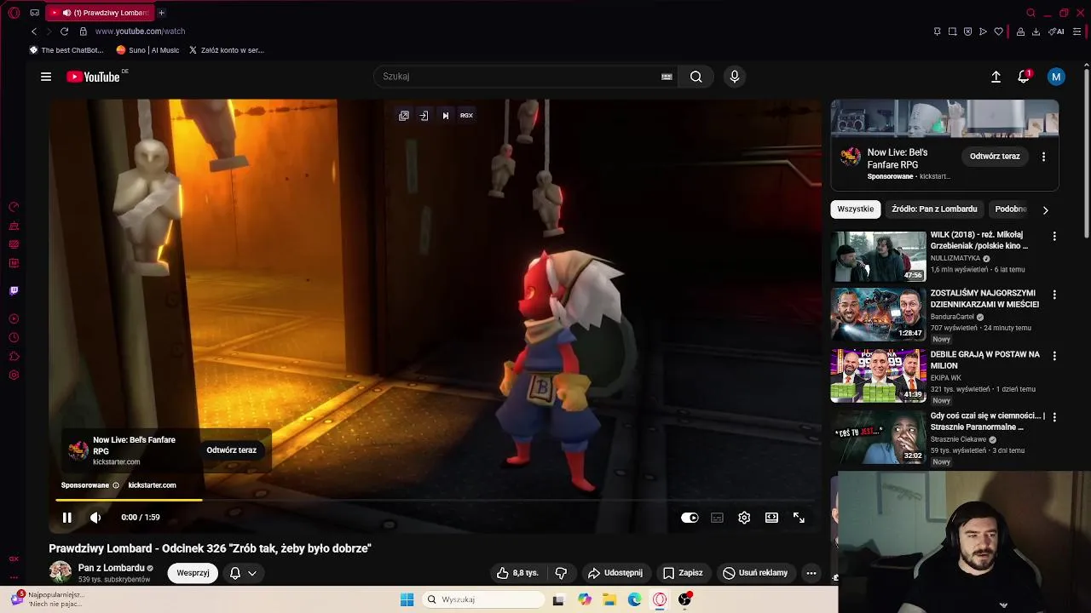Open Twitch in the Opera sidebar
1091x613 pixels.
click(x=14, y=291)
